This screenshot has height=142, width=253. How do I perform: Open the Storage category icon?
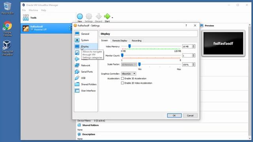tap(77, 52)
